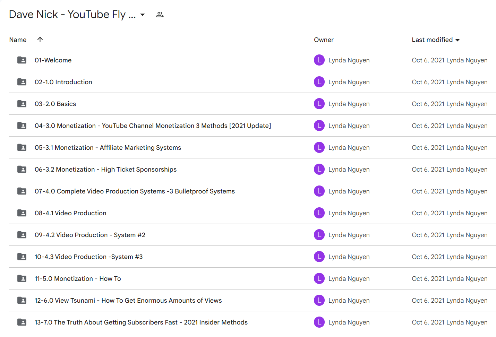Click owner avatar in 08-4.1 Video Production row
Image resolution: width=496 pixels, height=337 pixels.
319,213
